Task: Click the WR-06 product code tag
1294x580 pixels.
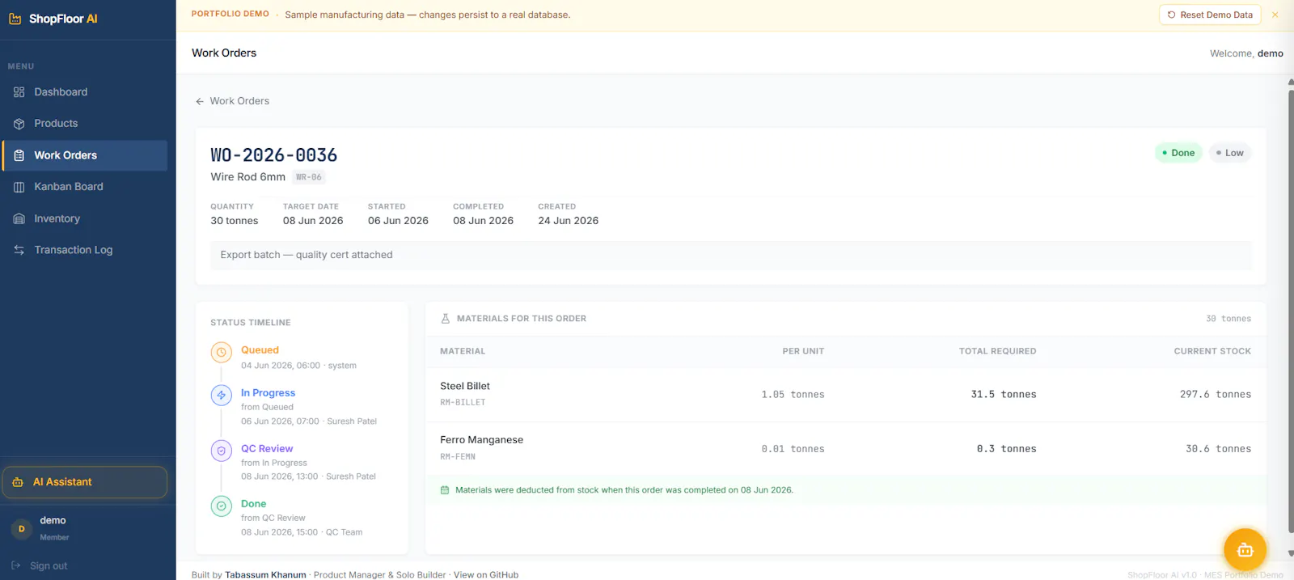Action: (x=309, y=177)
